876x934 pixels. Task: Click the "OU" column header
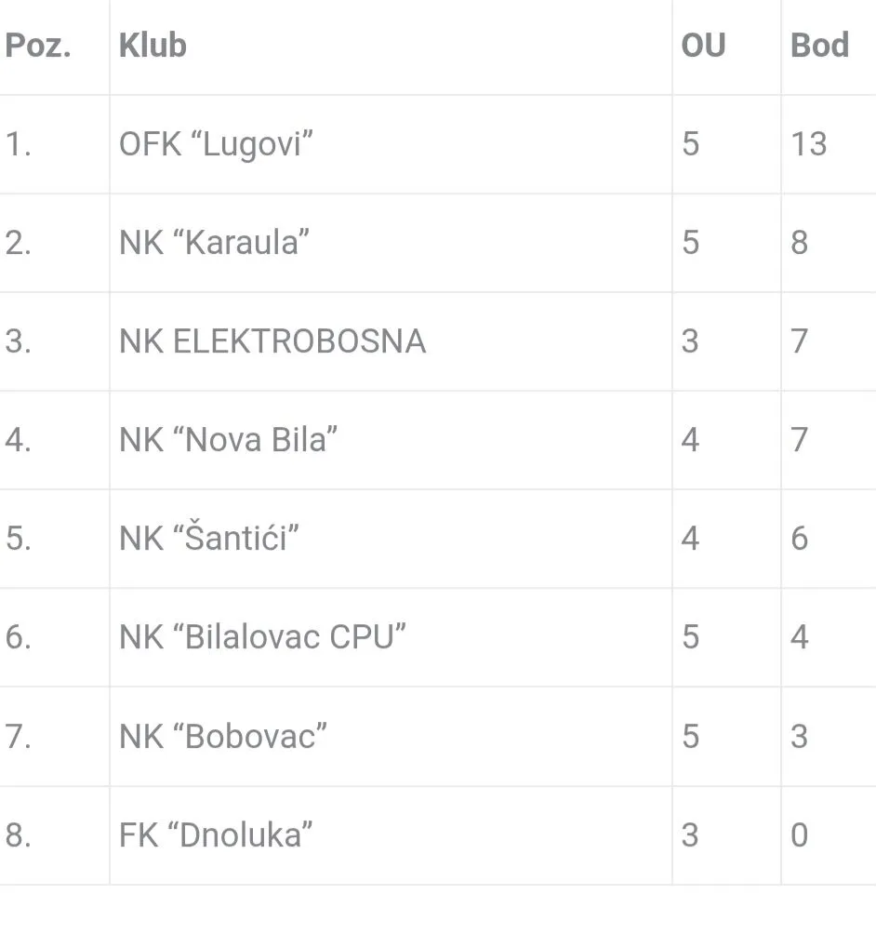click(703, 46)
